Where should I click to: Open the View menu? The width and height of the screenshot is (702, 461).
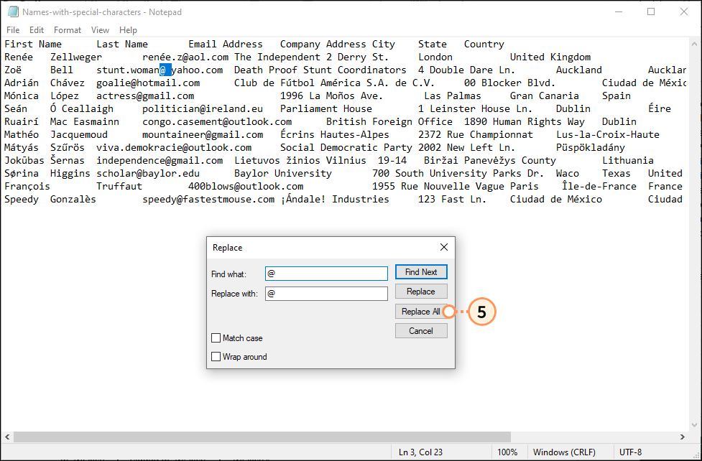[x=101, y=30]
